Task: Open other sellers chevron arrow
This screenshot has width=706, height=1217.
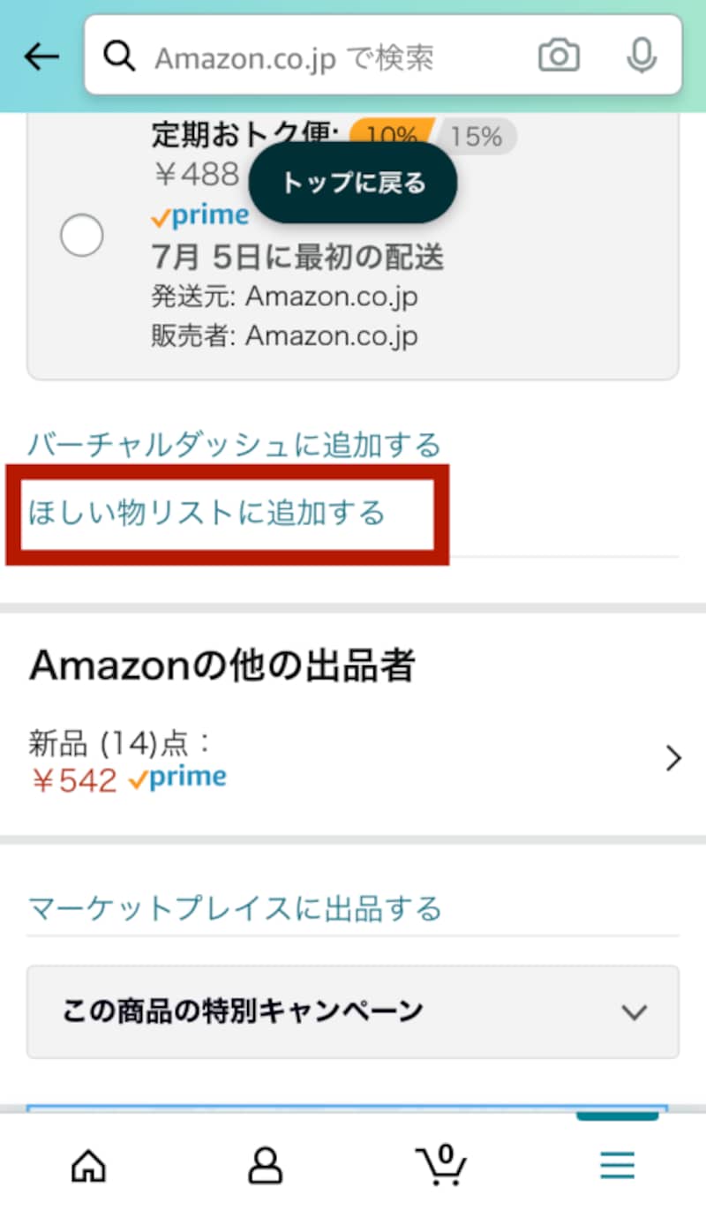Action: pos(673,759)
